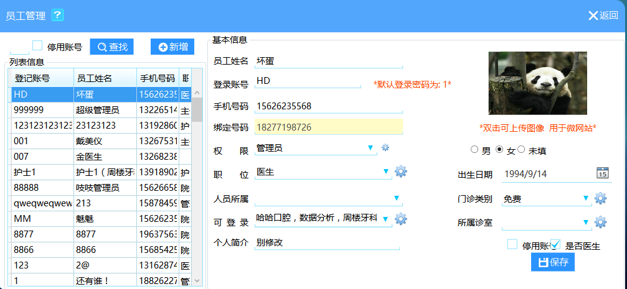Open the help question mark icon
The width and height of the screenshot is (627, 289).
[x=57, y=16]
